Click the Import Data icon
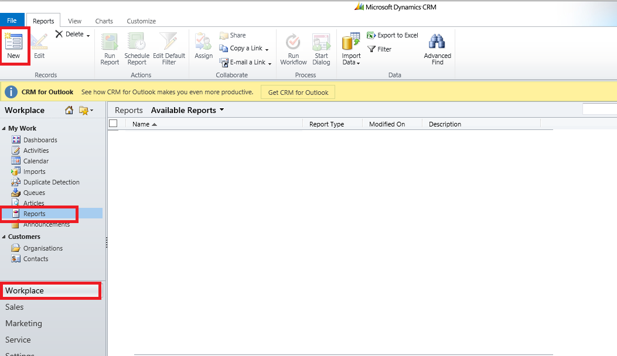 pos(351,42)
